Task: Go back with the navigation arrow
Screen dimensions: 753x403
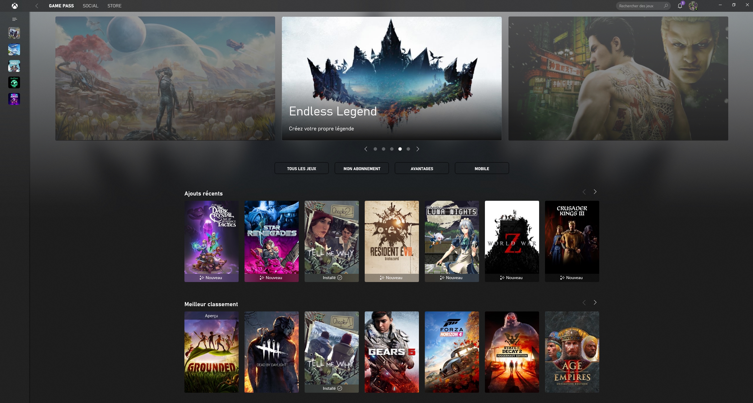Action: coord(37,6)
